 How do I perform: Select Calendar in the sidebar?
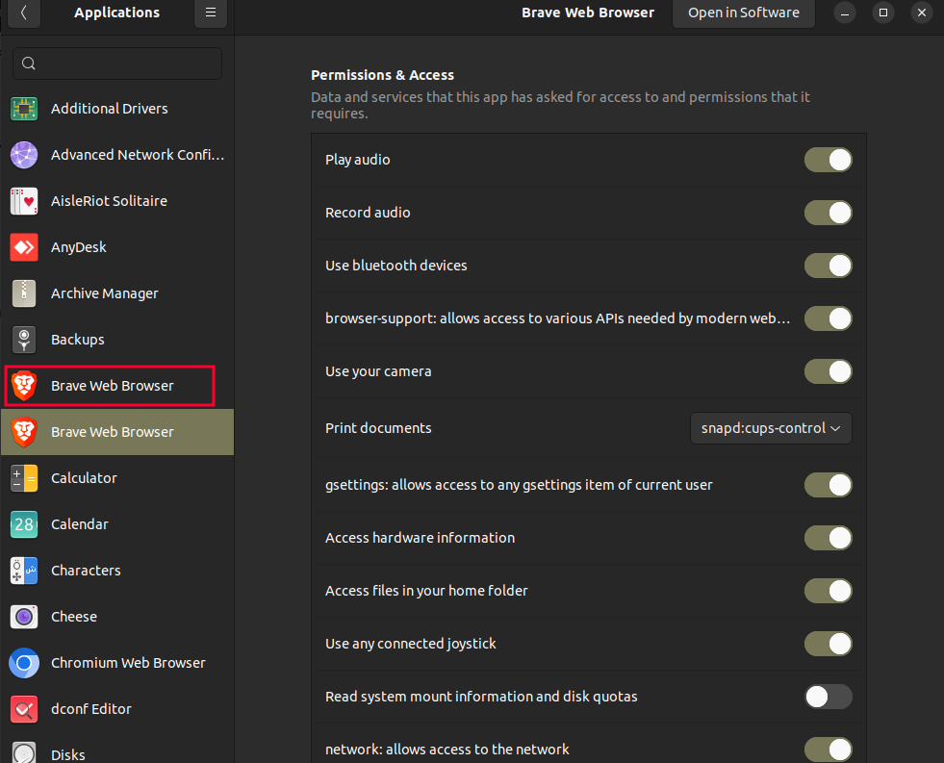click(x=117, y=524)
